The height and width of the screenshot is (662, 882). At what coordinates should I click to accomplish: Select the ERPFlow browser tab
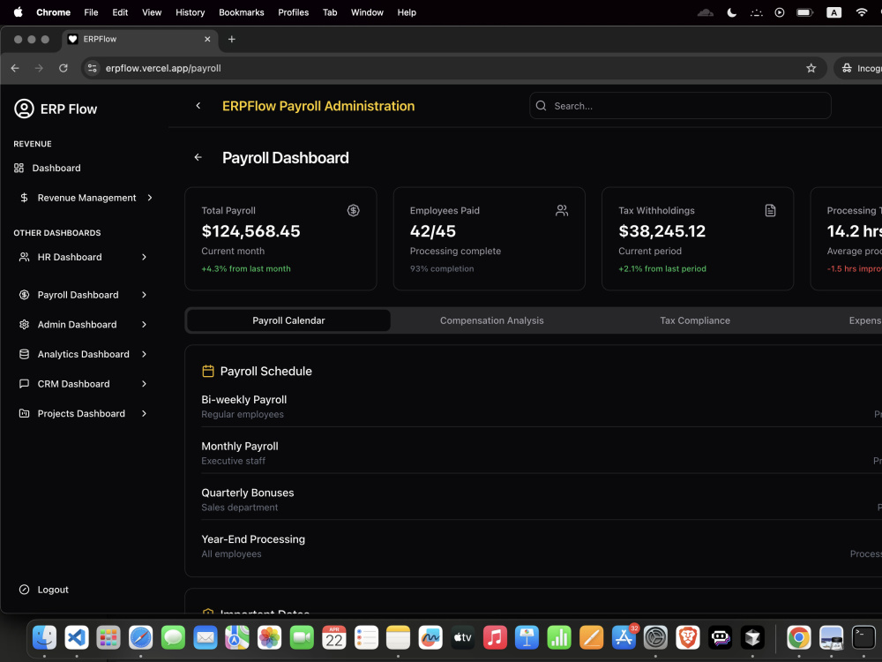(x=139, y=39)
